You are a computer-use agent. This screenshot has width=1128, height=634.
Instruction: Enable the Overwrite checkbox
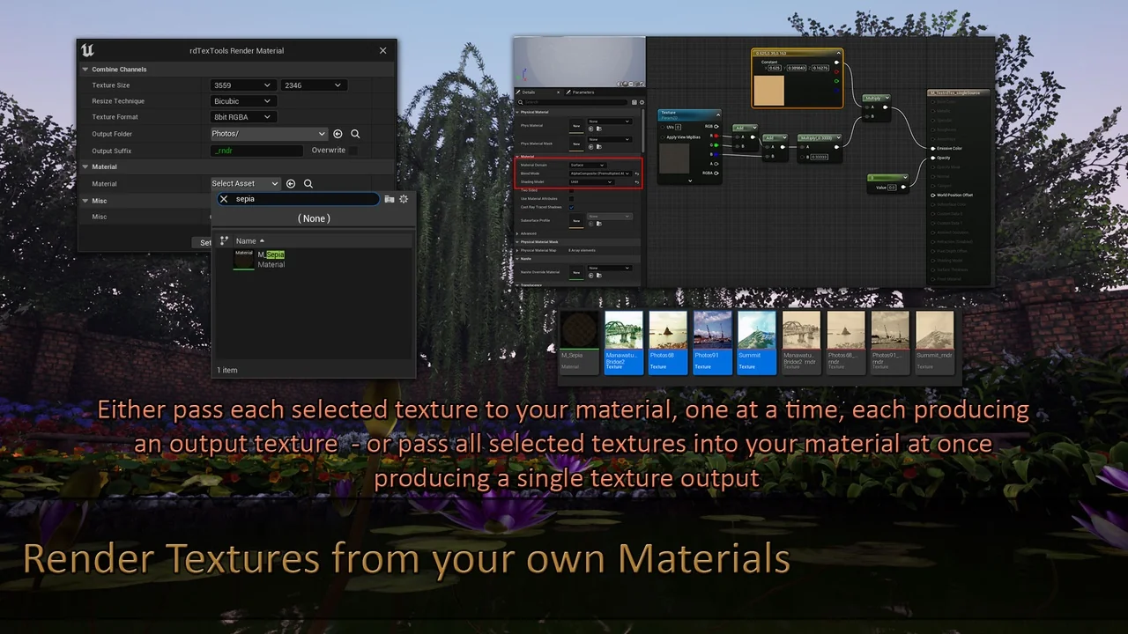(352, 151)
